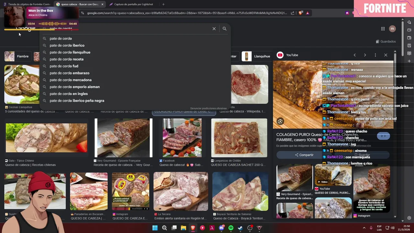Open the Brave Wallet sidebar icon
Image resolution: width=414 pixels, height=233 pixels.
(x=409, y=38)
